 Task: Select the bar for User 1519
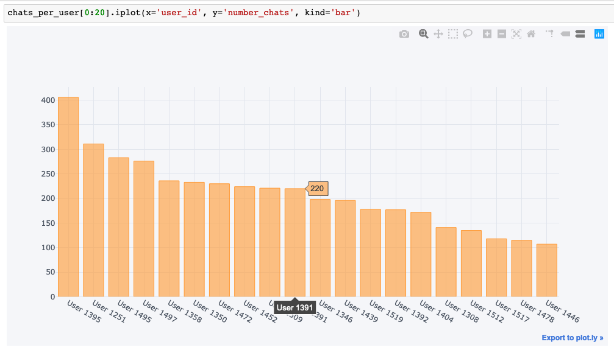(x=371, y=253)
